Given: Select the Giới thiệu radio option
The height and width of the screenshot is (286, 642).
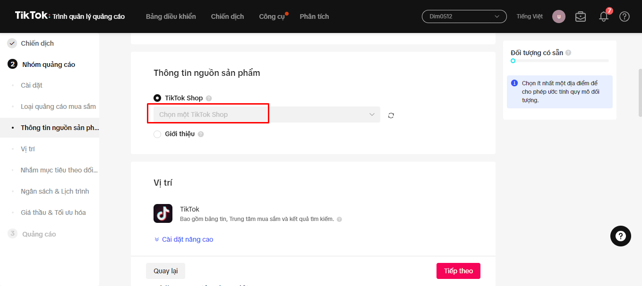Looking at the screenshot, I should pos(157,134).
